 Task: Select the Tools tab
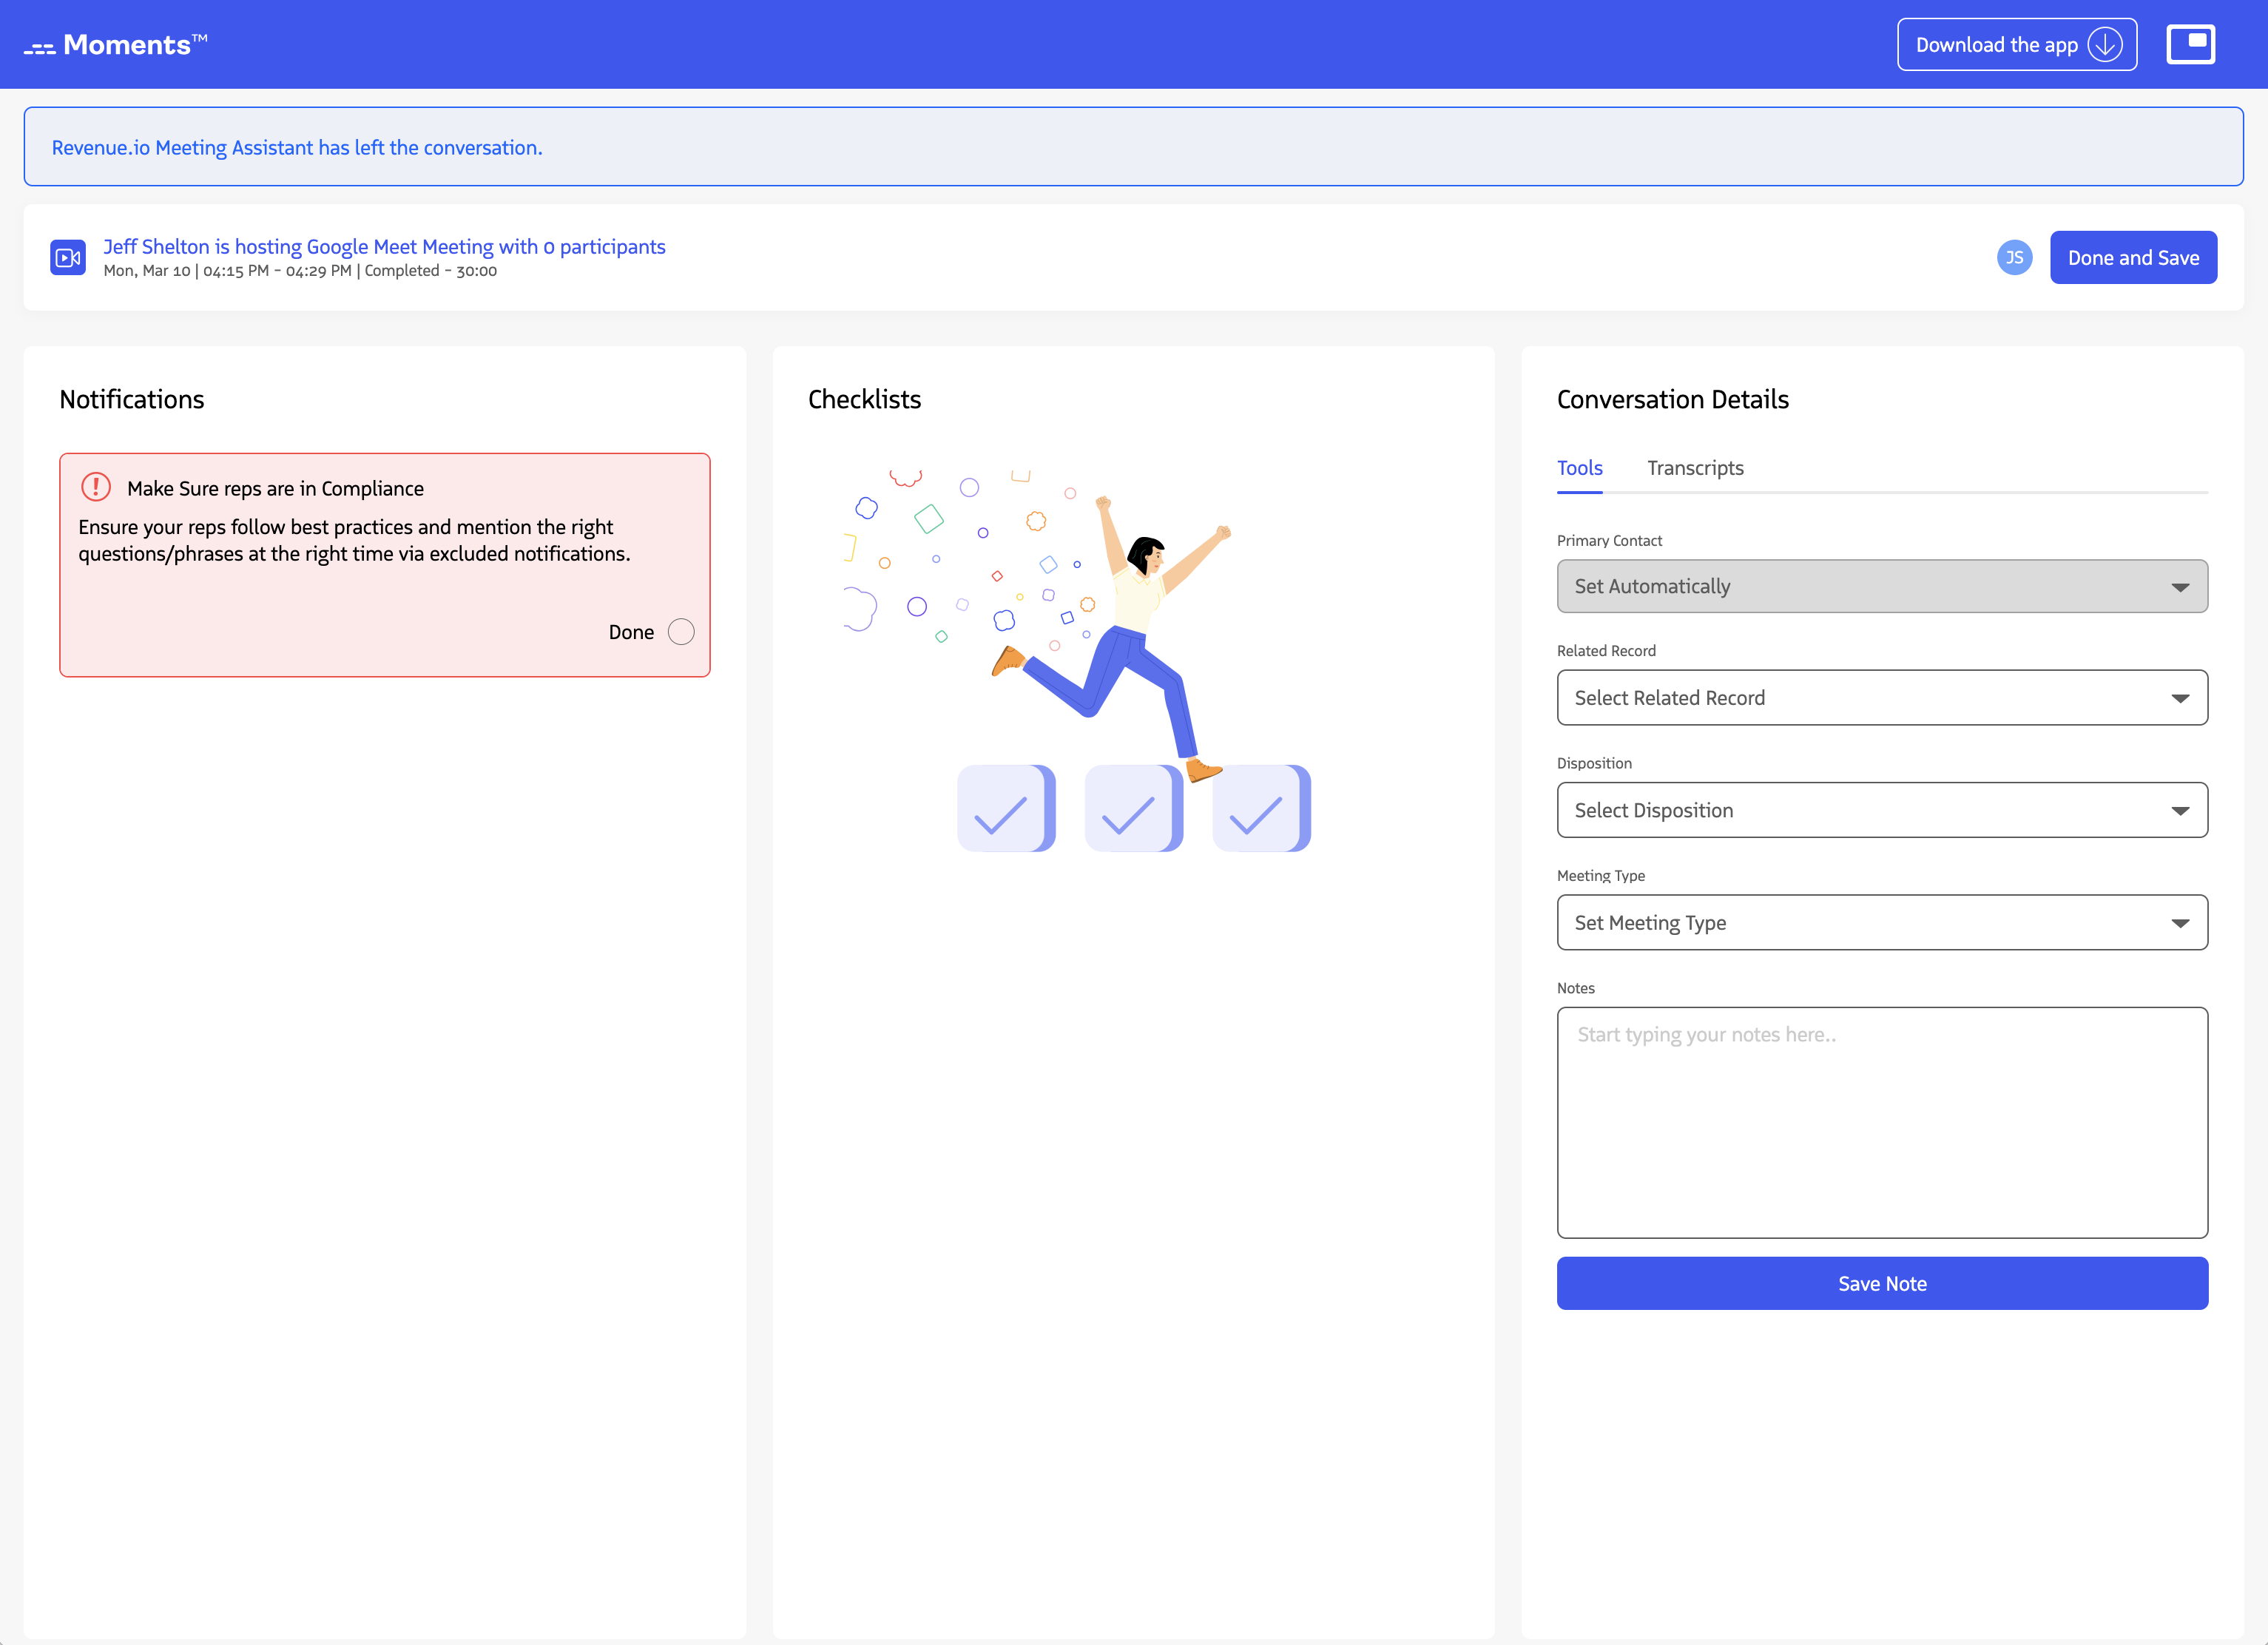(1579, 468)
